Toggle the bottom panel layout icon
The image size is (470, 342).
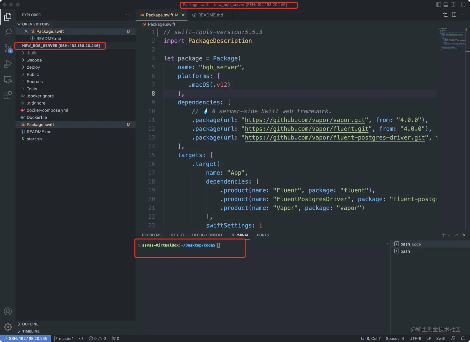[x=446, y=5]
